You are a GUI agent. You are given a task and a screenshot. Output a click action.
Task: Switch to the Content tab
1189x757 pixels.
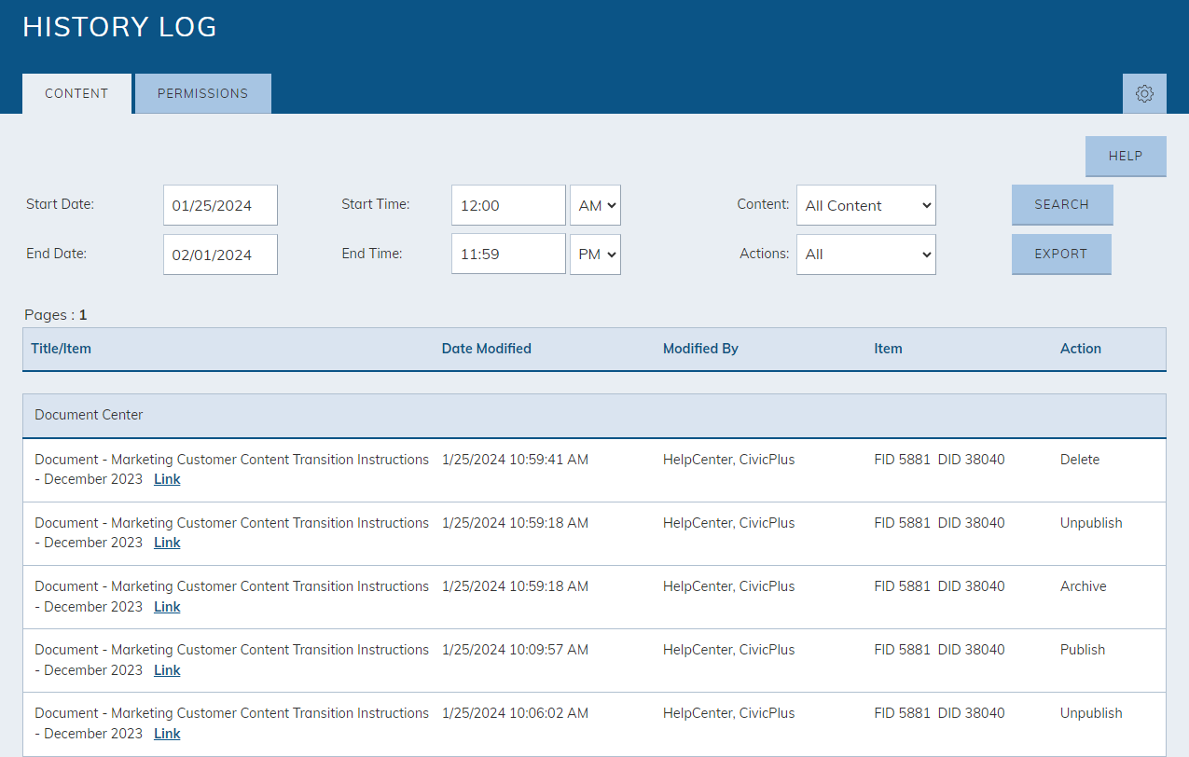[76, 93]
